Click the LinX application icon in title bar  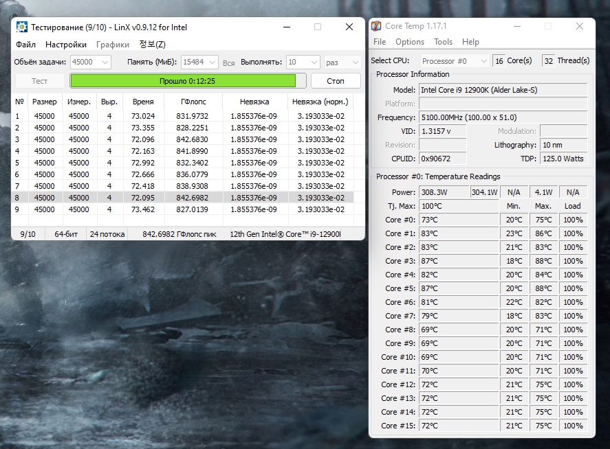coord(21,27)
